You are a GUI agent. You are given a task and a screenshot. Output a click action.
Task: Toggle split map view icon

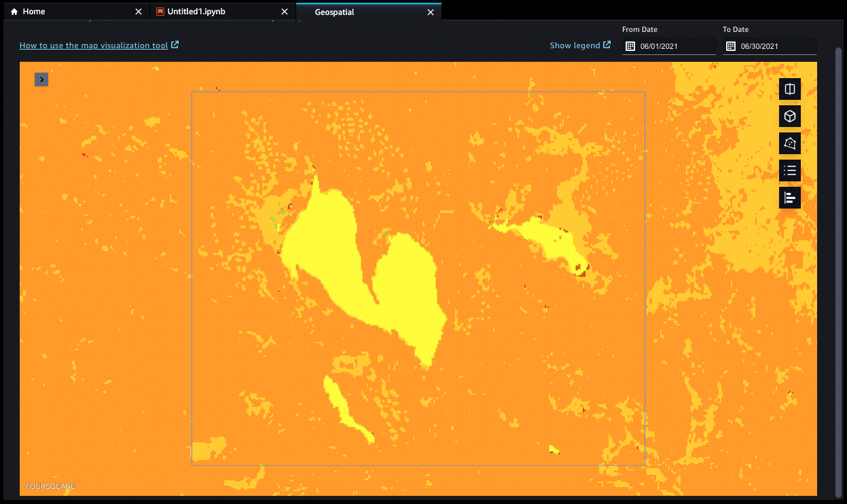[x=790, y=89]
